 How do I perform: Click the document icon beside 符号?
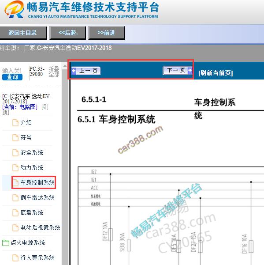pyautogui.click(x=15, y=138)
